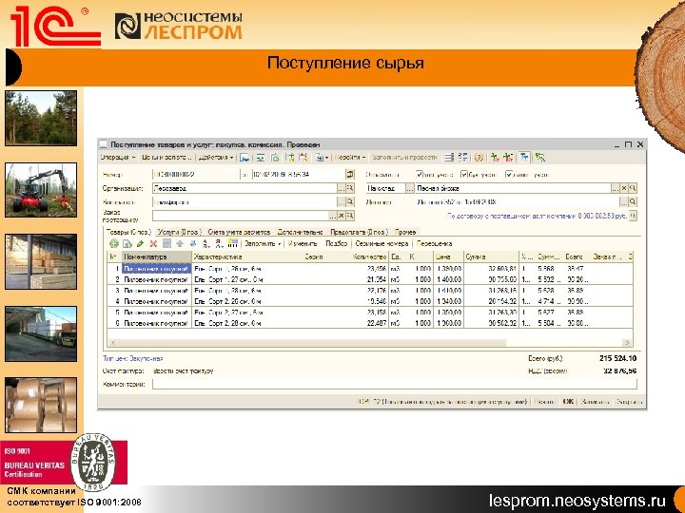685x513 pixels.
Task: Open the Операция dropdown menu
Action: pyautogui.click(x=118, y=158)
